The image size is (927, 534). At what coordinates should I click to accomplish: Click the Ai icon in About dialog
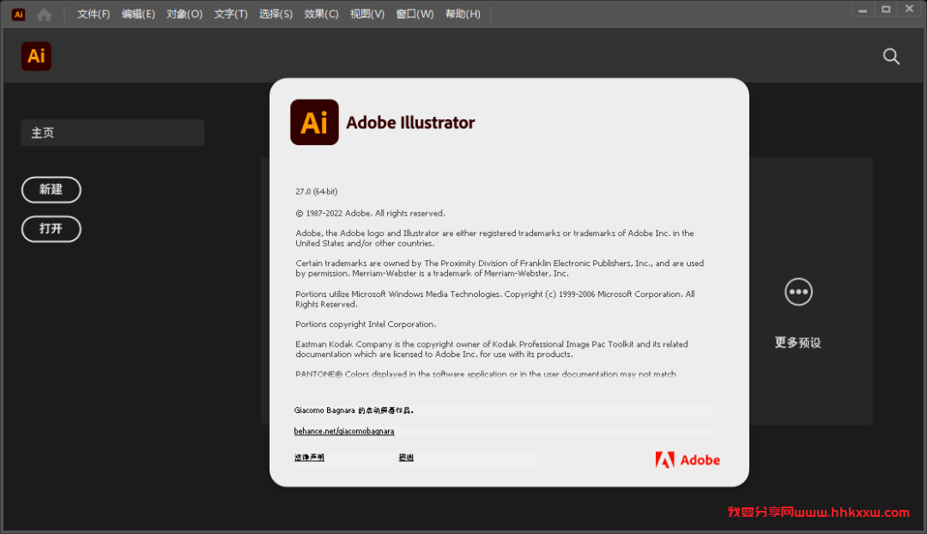tap(314, 123)
